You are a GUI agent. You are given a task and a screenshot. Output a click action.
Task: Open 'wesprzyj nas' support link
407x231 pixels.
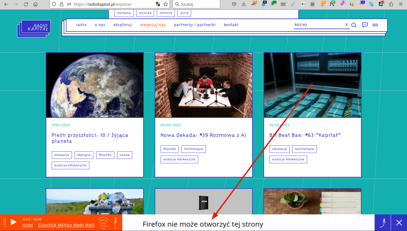click(x=153, y=25)
